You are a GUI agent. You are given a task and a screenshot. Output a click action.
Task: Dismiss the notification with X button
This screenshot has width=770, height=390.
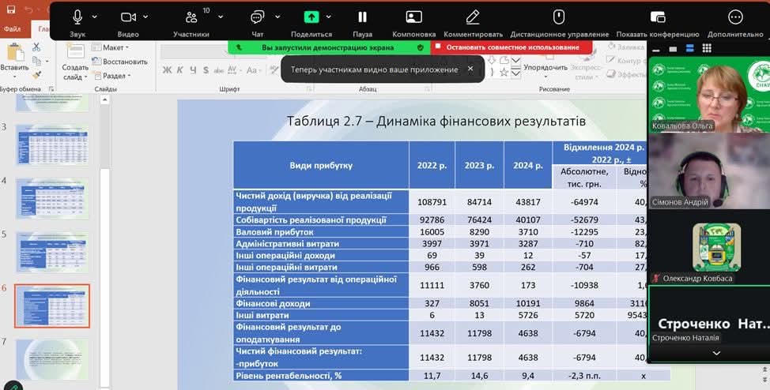tap(470, 69)
